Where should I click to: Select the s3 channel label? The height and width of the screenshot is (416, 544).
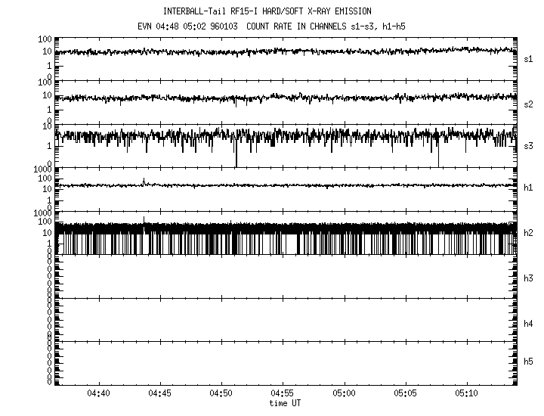[528, 145]
